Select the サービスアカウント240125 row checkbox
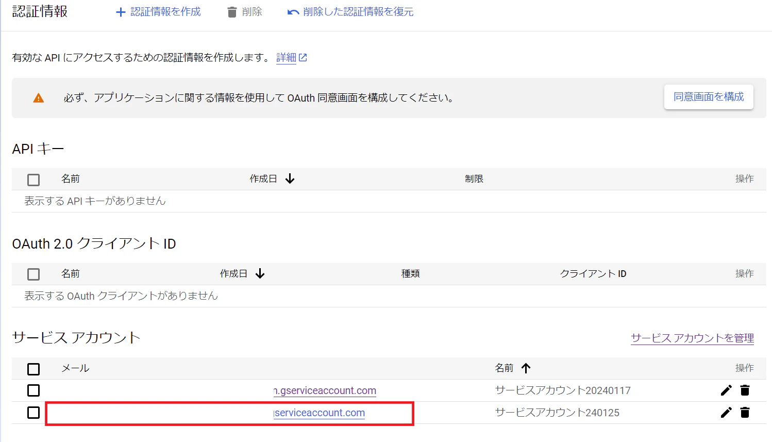The height and width of the screenshot is (442, 772). (x=33, y=413)
